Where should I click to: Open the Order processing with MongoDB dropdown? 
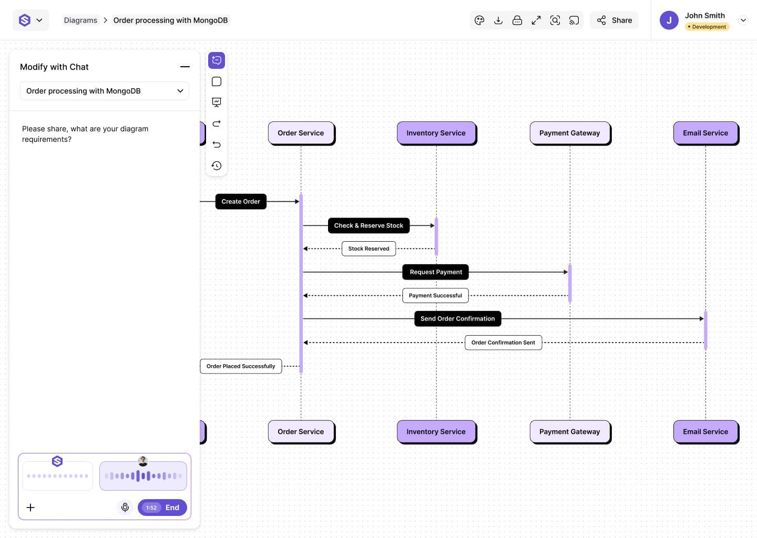105,91
